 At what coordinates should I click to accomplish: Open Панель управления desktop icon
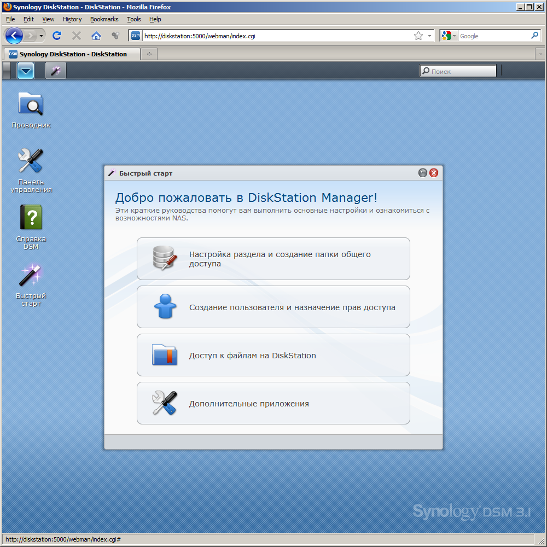click(31, 171)
